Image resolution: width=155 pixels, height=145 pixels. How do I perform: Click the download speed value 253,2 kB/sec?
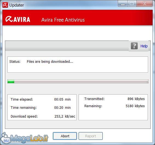[x=65, y=116]
